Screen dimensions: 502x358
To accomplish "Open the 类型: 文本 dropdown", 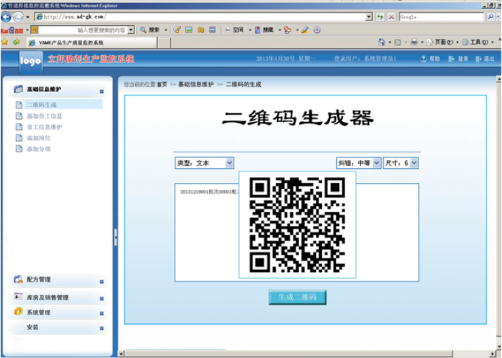I will pos(204,163).
